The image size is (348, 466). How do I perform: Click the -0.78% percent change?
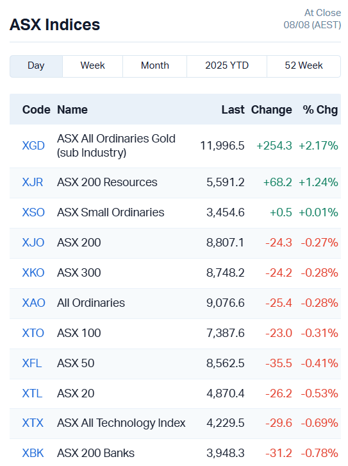coord(320,453)
